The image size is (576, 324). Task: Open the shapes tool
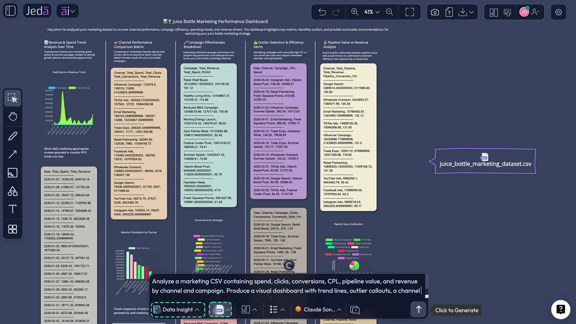coord(13,191)
